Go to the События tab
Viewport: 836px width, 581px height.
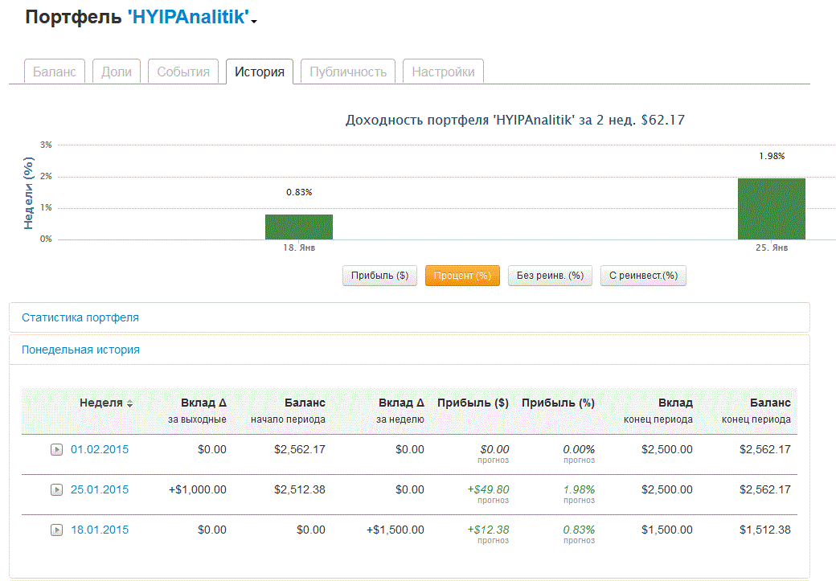tap(183, 72)
